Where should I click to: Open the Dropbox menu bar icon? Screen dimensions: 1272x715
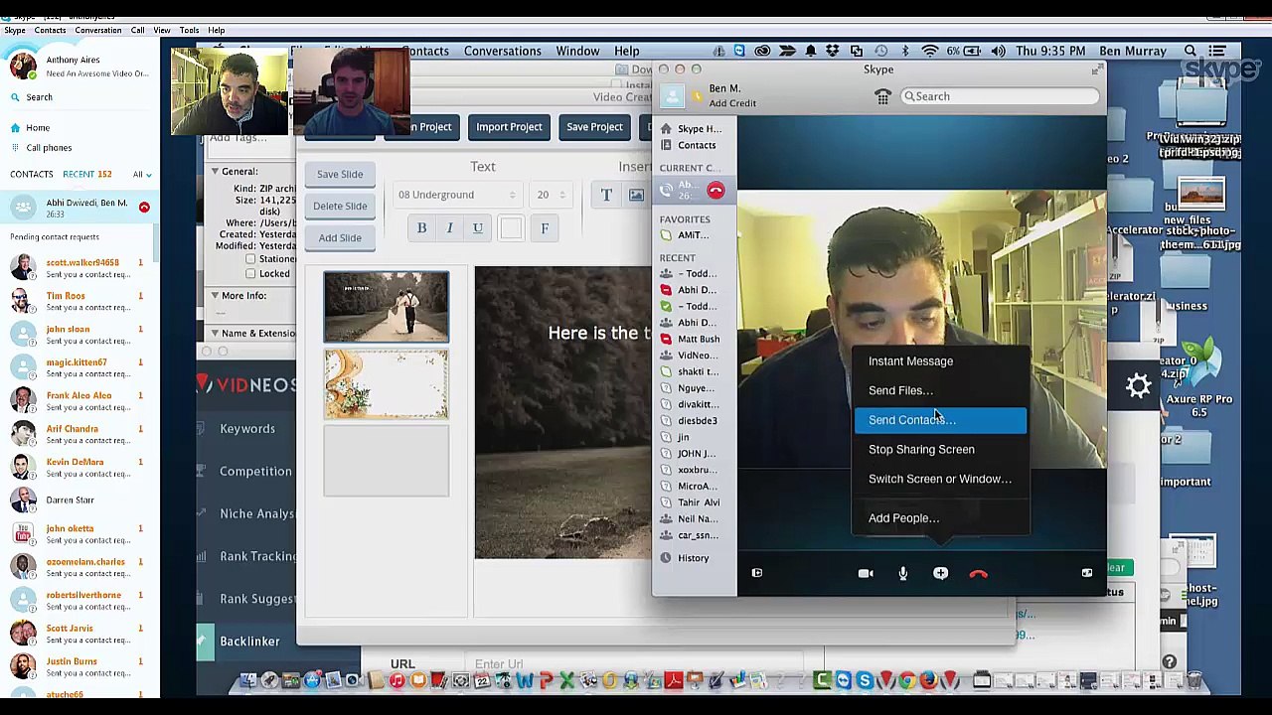832,51
